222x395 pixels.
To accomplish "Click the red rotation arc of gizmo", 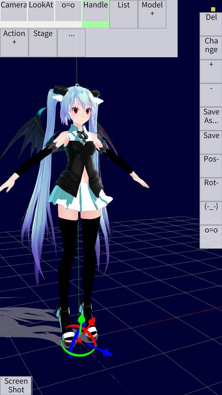I will pyautogui.click(x=73, y=328).
